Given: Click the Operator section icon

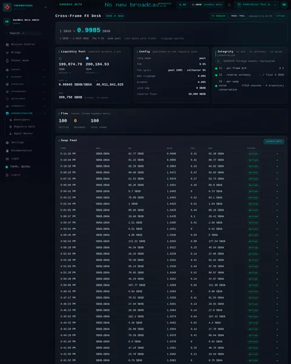Looking at the screenshot, I should pos(7,84).
